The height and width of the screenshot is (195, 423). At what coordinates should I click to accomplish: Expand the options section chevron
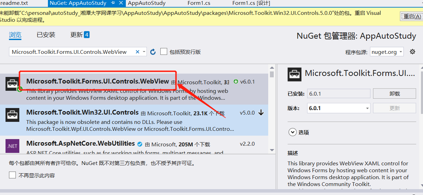pyautogui.click(x=292, y=132)
